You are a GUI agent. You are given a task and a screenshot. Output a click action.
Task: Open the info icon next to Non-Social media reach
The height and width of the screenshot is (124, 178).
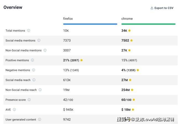point(40,90)
